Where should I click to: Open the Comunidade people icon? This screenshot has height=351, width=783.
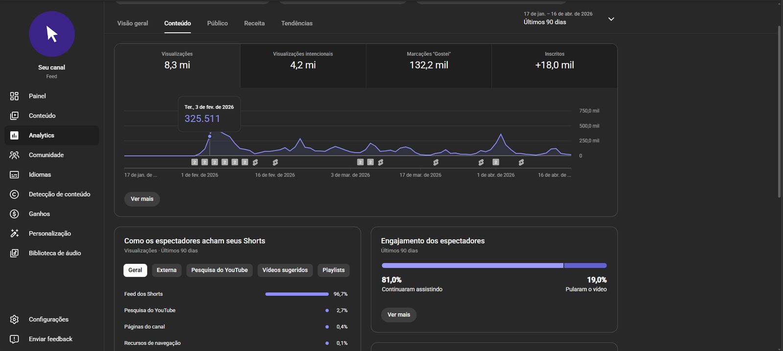coord(14,155)
